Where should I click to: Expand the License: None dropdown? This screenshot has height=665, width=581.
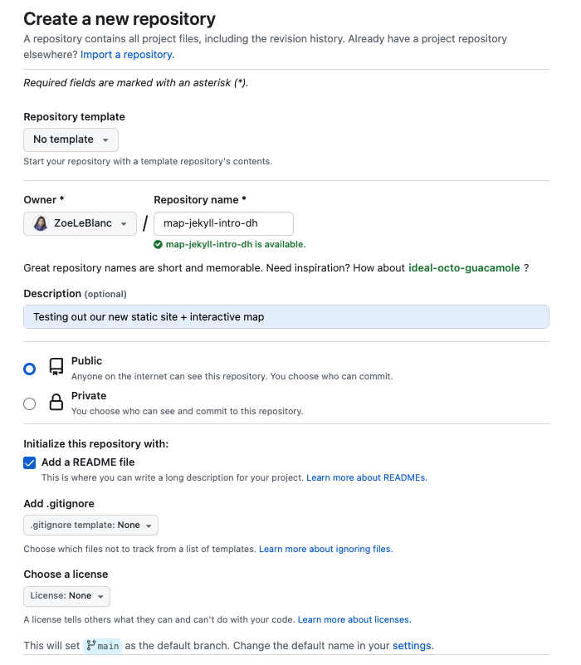[66, 596]
